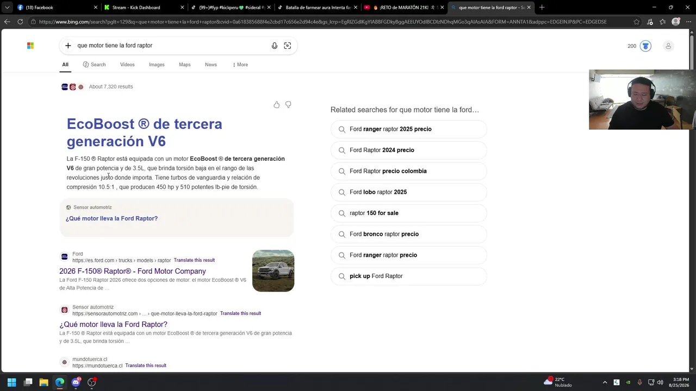696x391 pixels.
Task: Click the About 7,320 results text
Action: click(111, 87)
